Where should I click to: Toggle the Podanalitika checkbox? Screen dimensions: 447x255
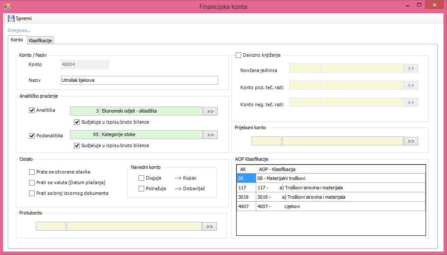32,136
